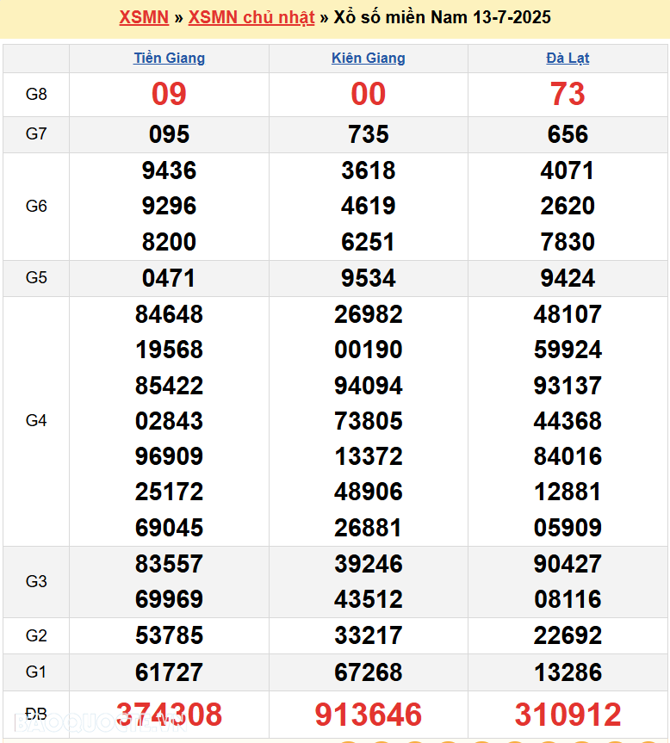Image resolution: width=670 pixels, height=743 pixels.
Task: Click the G3 number 90427
Action: point(568,564)
